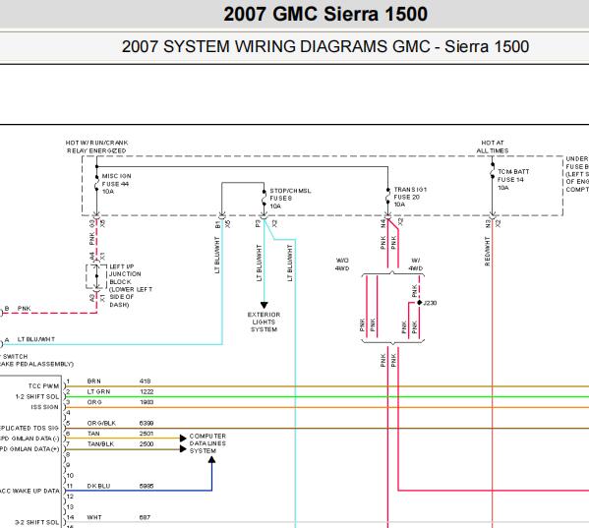
Task: Click the 'B PNK' connector label
Action: click(18, 309)
